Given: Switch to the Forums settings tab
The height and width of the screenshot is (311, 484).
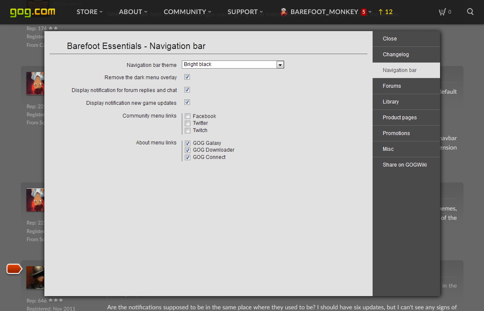Looking at the screenshot, I should click(x=406, y=86).
